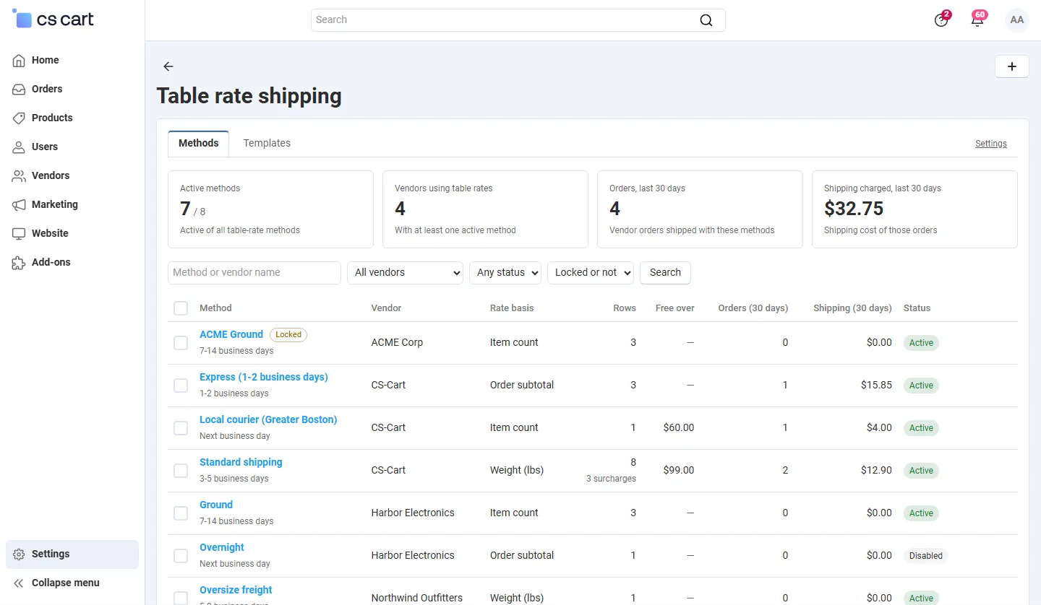Open the All vendors dropdown

coord(406,273)
